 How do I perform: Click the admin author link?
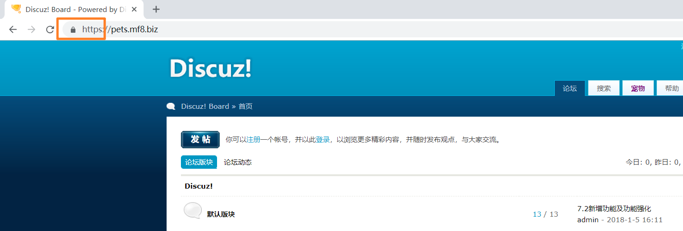[x=588, y=220]
